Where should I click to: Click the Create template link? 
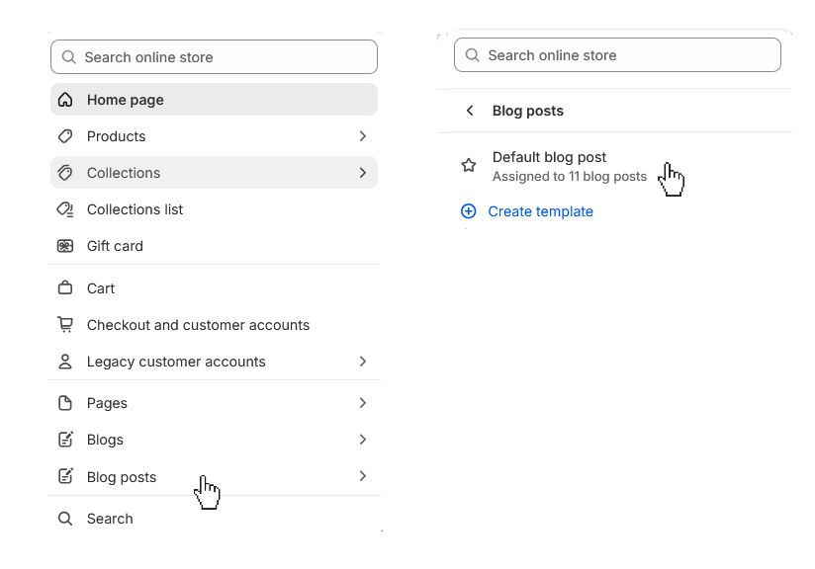click(541, 211)
